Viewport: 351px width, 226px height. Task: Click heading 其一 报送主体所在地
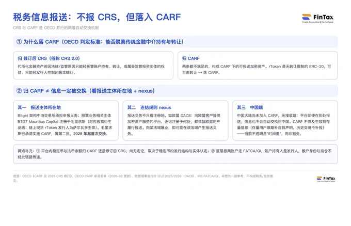[39, 107]
